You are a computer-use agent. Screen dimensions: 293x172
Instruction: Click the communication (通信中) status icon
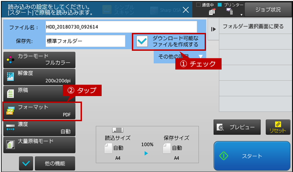[212, 12]
